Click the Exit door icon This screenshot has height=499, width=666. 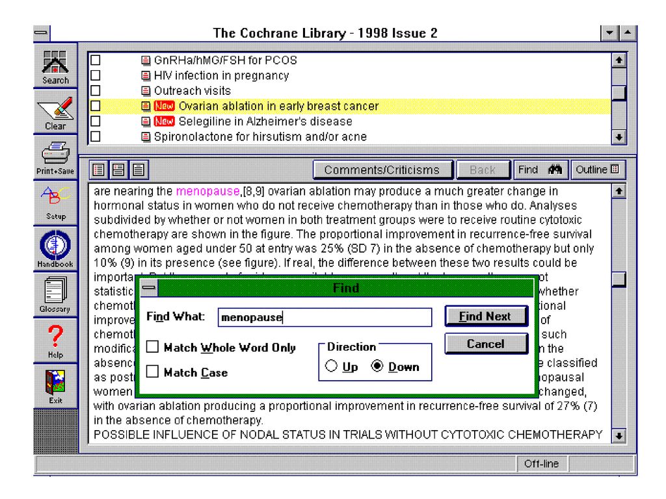click(x=55, y=386)
